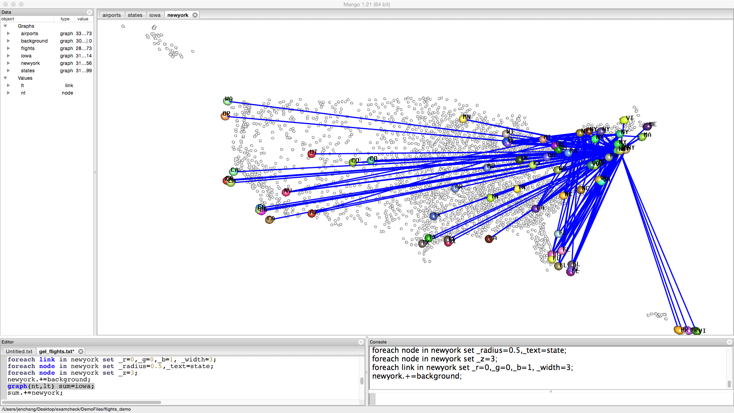Click the WA airport node
Viewport: 734px width, 413px height.
(227, 101)
